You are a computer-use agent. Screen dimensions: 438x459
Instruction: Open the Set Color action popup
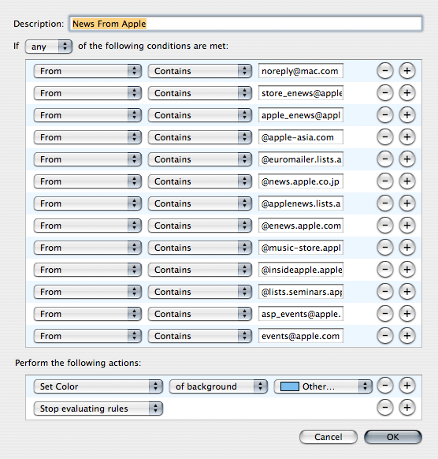point(98,386)
